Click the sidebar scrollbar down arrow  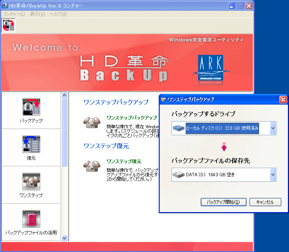pyautogui.click(x=64, y=238)
